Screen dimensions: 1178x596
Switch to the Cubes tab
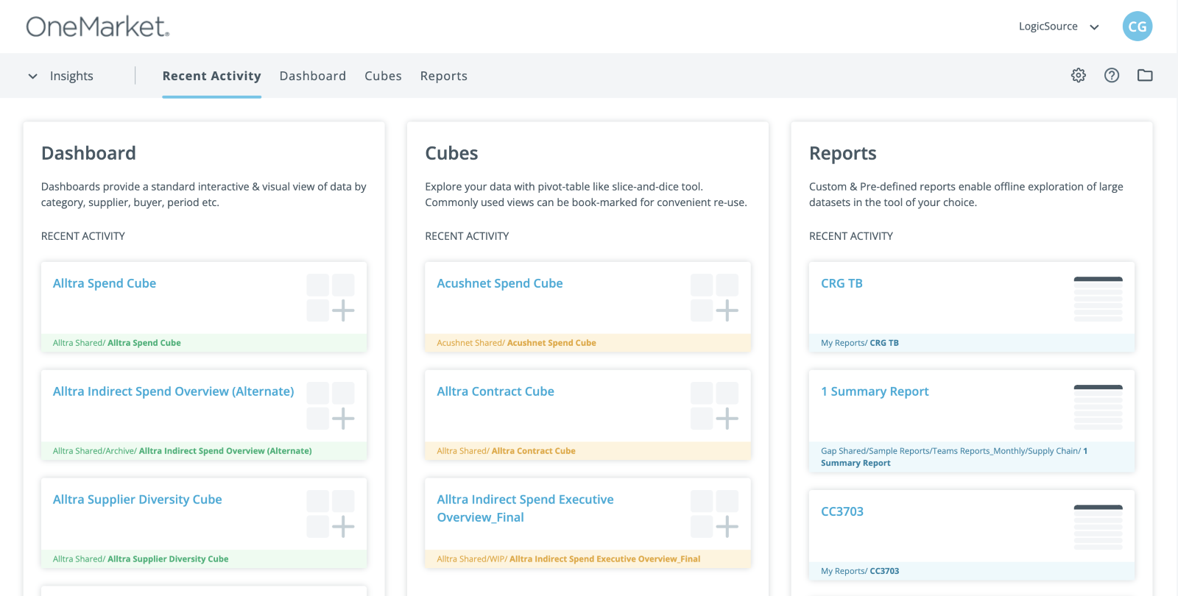[x=383, y=76]
